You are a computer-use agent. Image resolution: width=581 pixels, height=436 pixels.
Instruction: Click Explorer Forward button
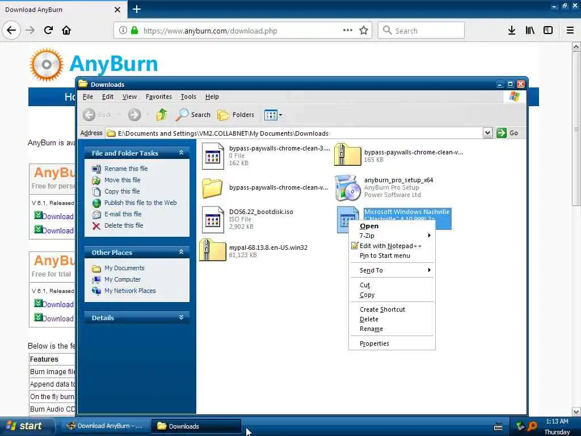click(x=134, y=115)
